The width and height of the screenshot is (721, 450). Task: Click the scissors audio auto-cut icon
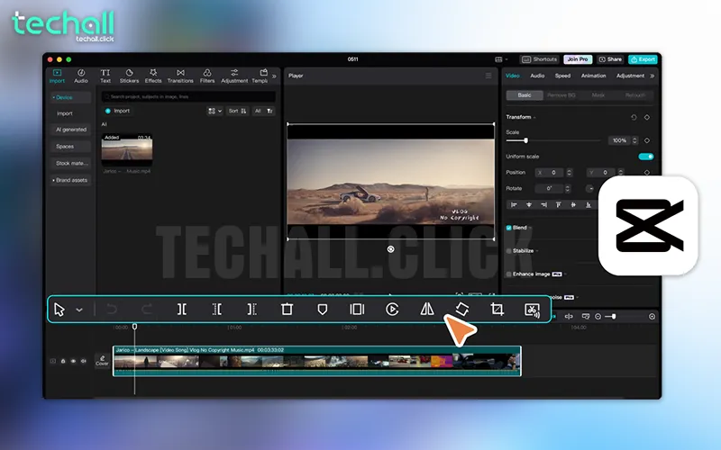point(532,310)
